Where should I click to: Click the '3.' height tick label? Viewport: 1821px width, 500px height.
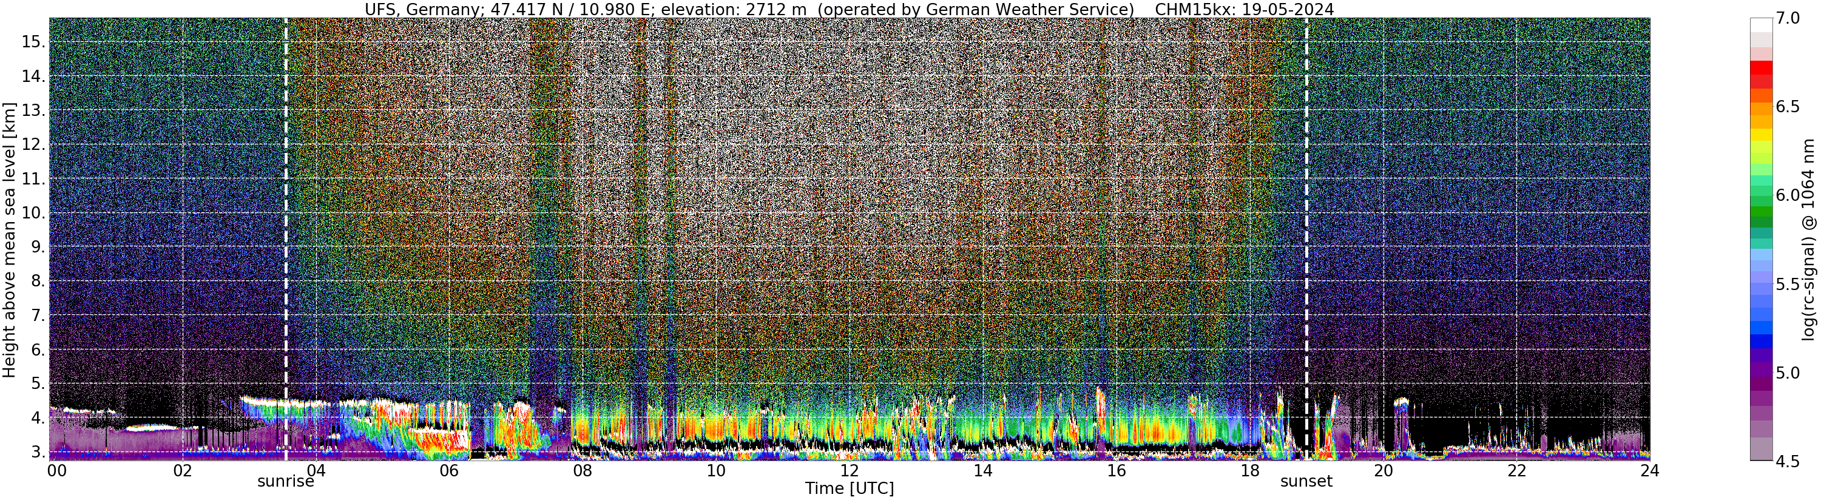pos(38,452)
